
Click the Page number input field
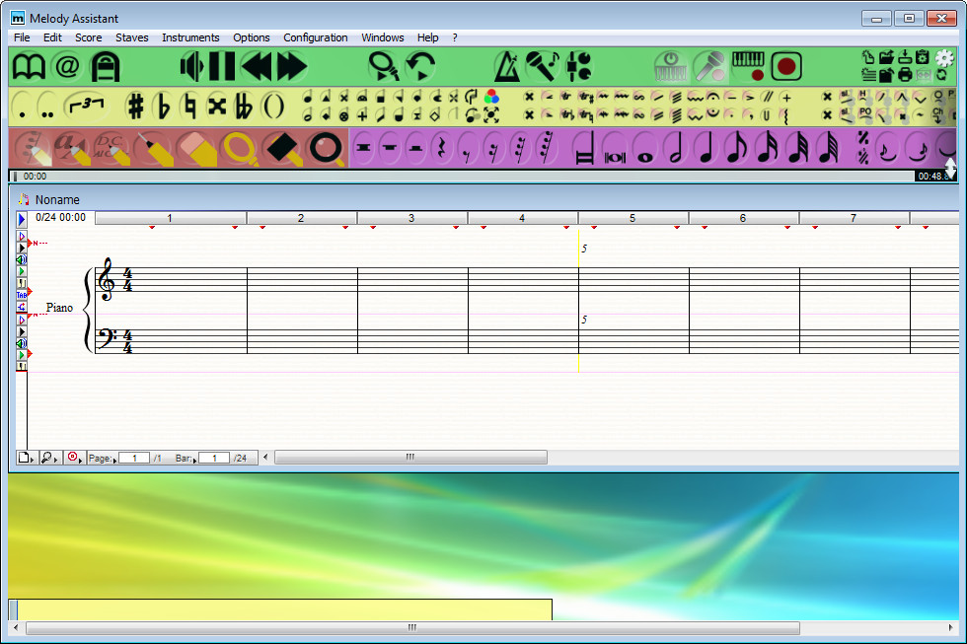[134, 458]
